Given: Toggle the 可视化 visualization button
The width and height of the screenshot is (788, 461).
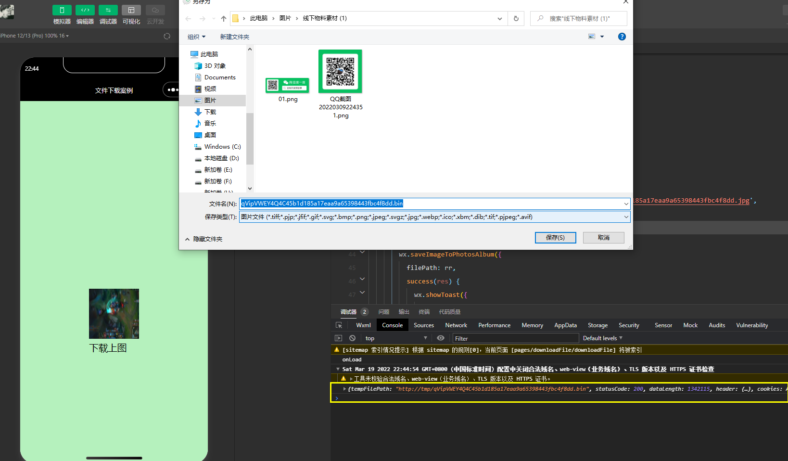Looking at the screenshot, I should [x=131, y=10].
